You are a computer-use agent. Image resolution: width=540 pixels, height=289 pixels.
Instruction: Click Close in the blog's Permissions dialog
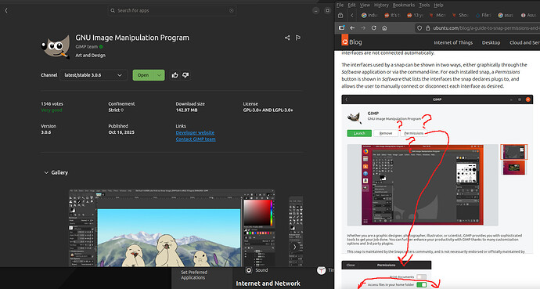coord(351,266)
